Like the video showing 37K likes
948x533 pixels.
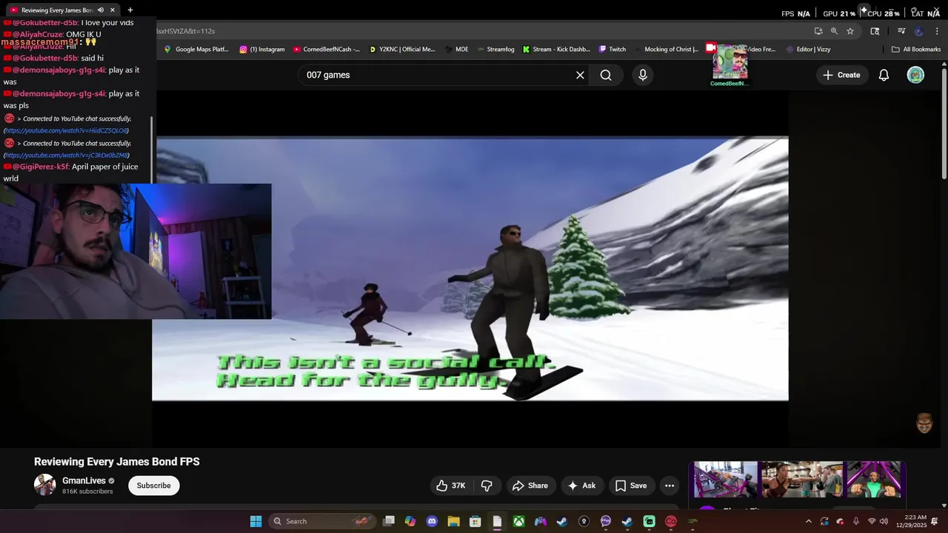click(451, 486)
